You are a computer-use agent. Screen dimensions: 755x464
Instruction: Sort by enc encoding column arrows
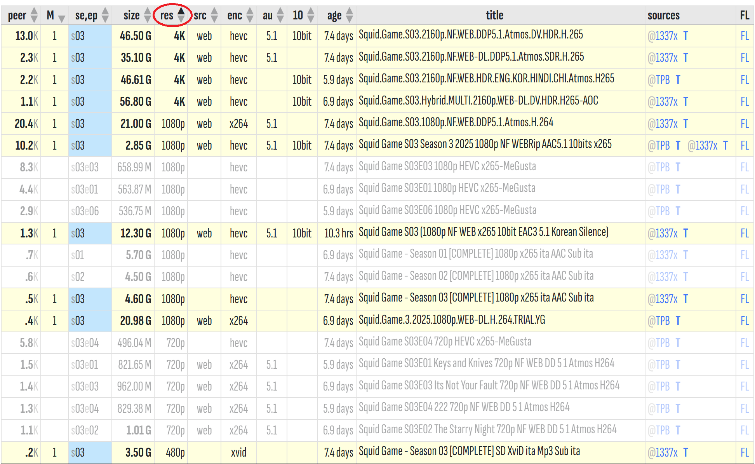pyautogui.click(x=250, y=16)
